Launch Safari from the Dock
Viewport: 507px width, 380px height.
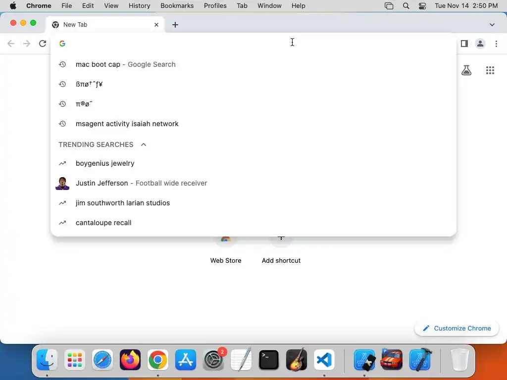(x=102, y=360)
